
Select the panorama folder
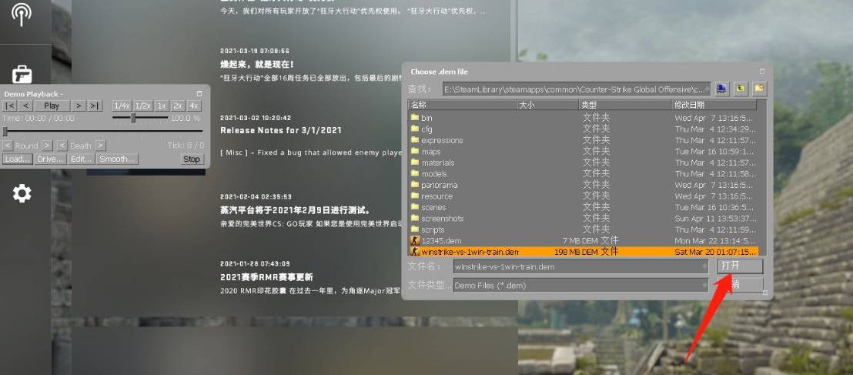click(584, 185)
